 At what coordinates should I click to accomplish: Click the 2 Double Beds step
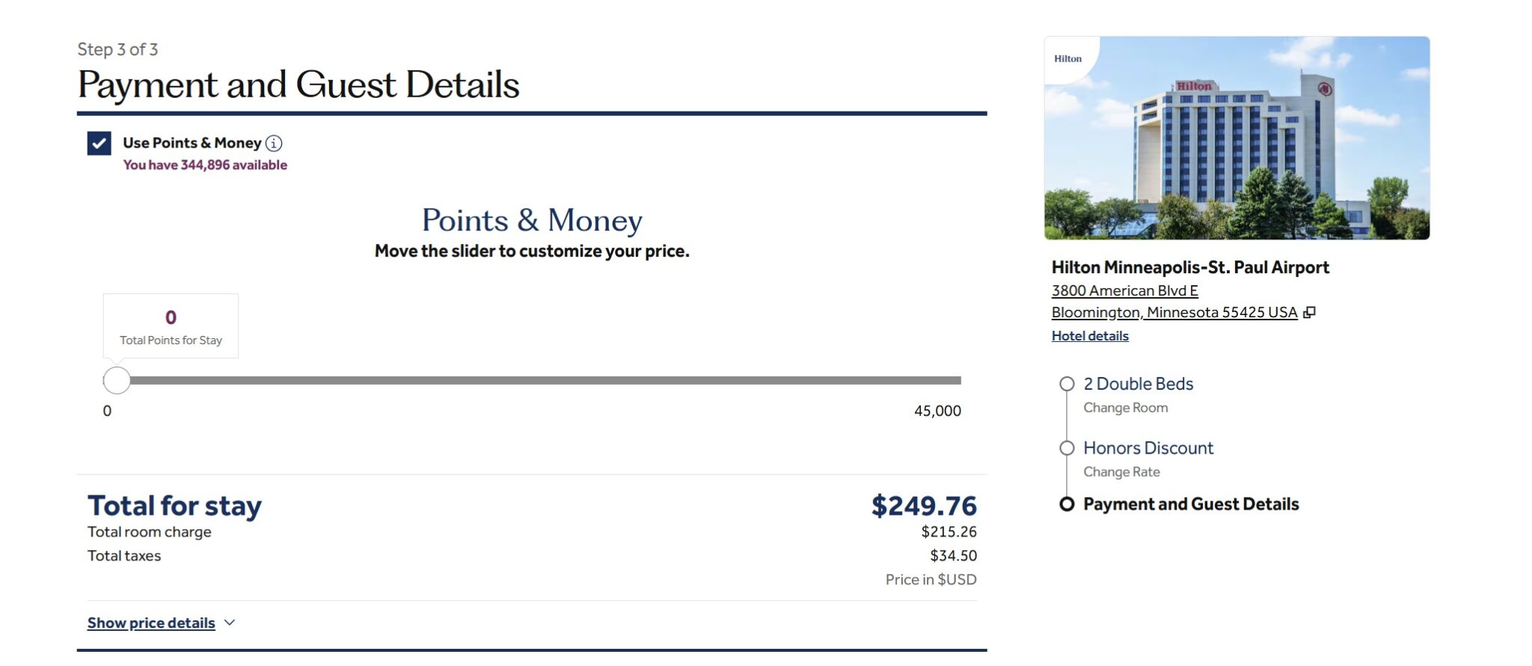(1138, 384)
